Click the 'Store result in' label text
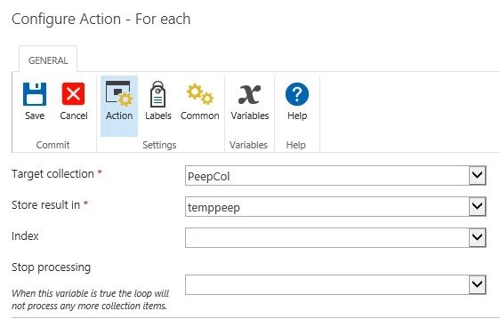 pyautogui.click(x=45, y=204)
